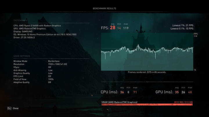Click the maximum FPS value 119
The width and height of the screenshot is (209, 117).
click(126, 28)
